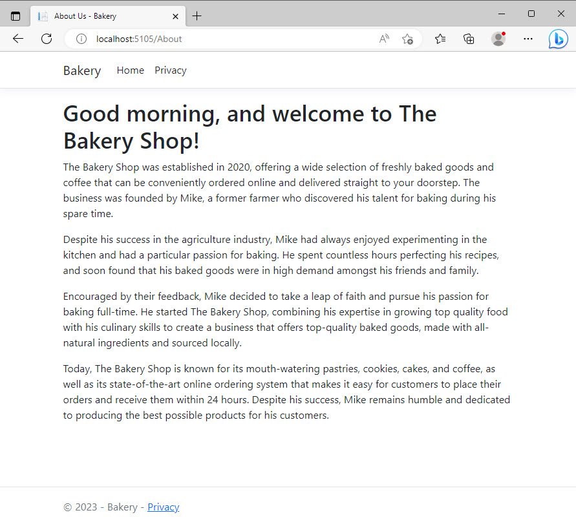Screen dimensions: 576x526
Task: Open the Bing chat sidebar icon
Action: point(559,39)
